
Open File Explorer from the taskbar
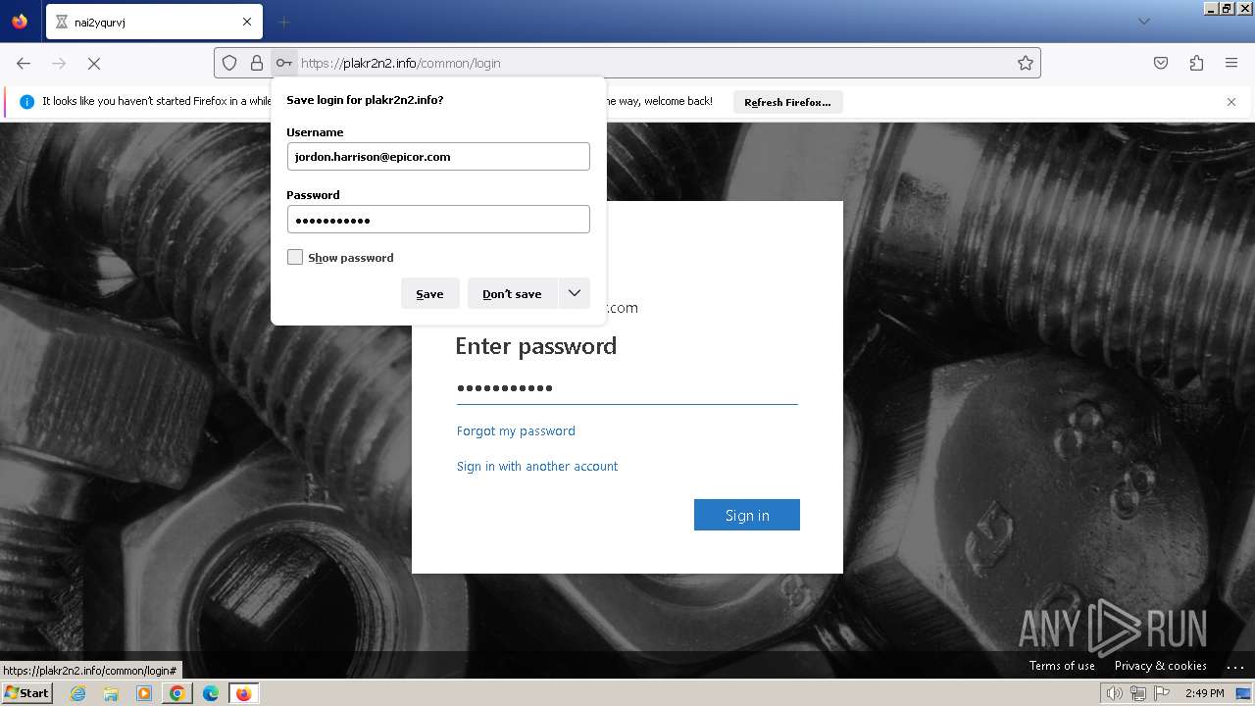pos(111,693)
